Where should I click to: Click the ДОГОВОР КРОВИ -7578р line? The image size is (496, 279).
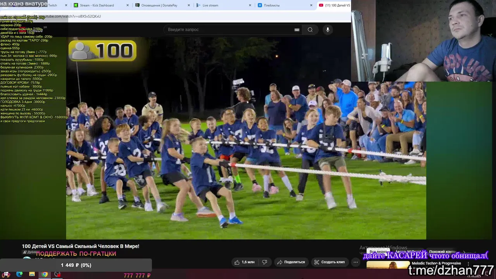(x=20, y=83)
